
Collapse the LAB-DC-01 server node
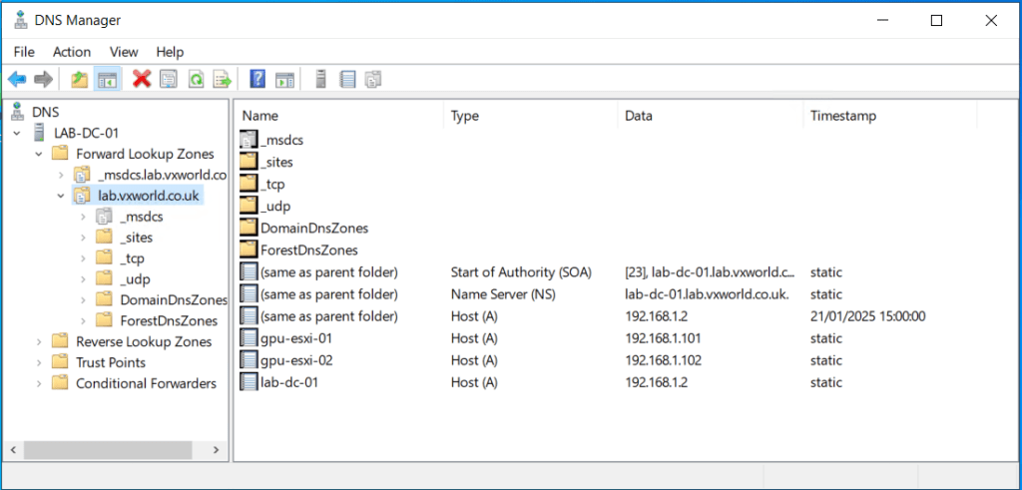18,133
